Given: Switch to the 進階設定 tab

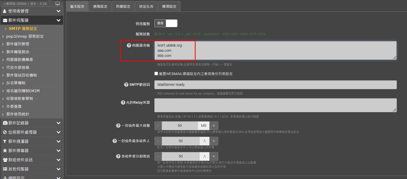Looking at the screenshot, I should pos(100,6).
